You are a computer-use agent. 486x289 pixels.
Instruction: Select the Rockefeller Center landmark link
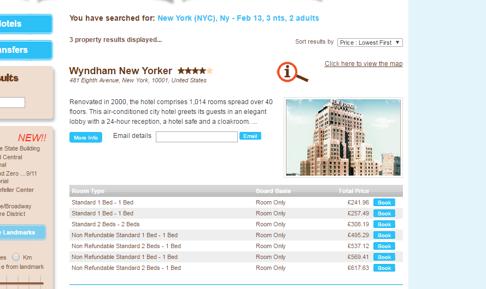click(17, 190)
